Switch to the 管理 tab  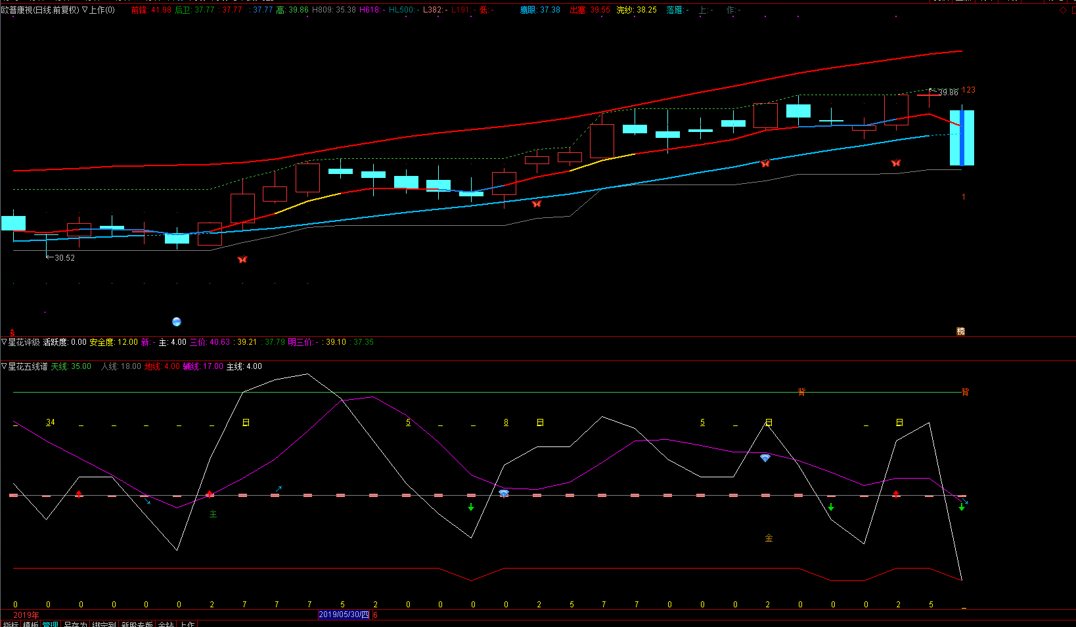[51, 624]
